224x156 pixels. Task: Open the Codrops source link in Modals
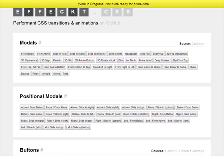click(198, 44)
